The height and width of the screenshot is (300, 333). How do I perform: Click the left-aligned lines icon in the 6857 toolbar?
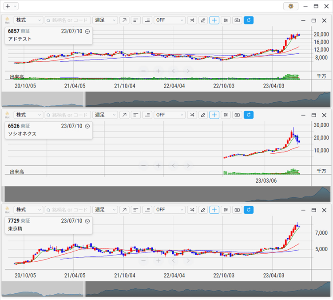135,20
